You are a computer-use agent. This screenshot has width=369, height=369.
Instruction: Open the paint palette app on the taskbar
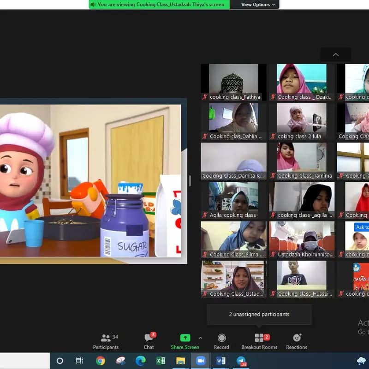[x=120, y=361]
